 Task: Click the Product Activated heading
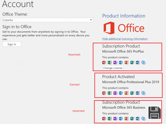[118, 77]
